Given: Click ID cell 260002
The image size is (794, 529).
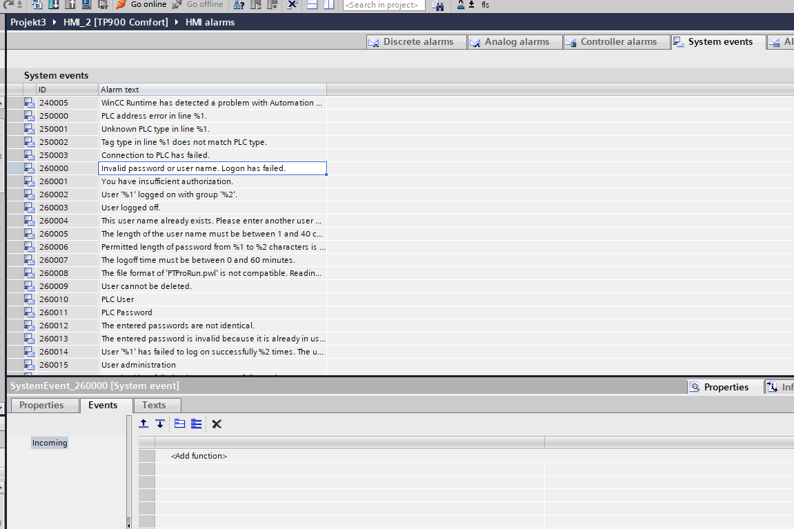Looking at the screenshot, I should point(68,194).
